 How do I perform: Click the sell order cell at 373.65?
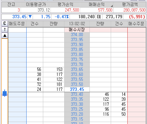[x=17, y=70]
